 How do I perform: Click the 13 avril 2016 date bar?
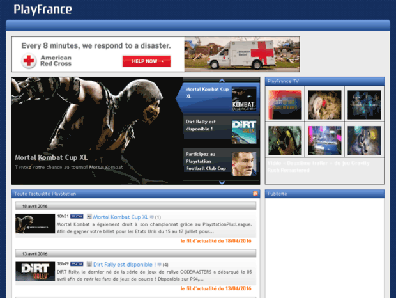[135, 253]
